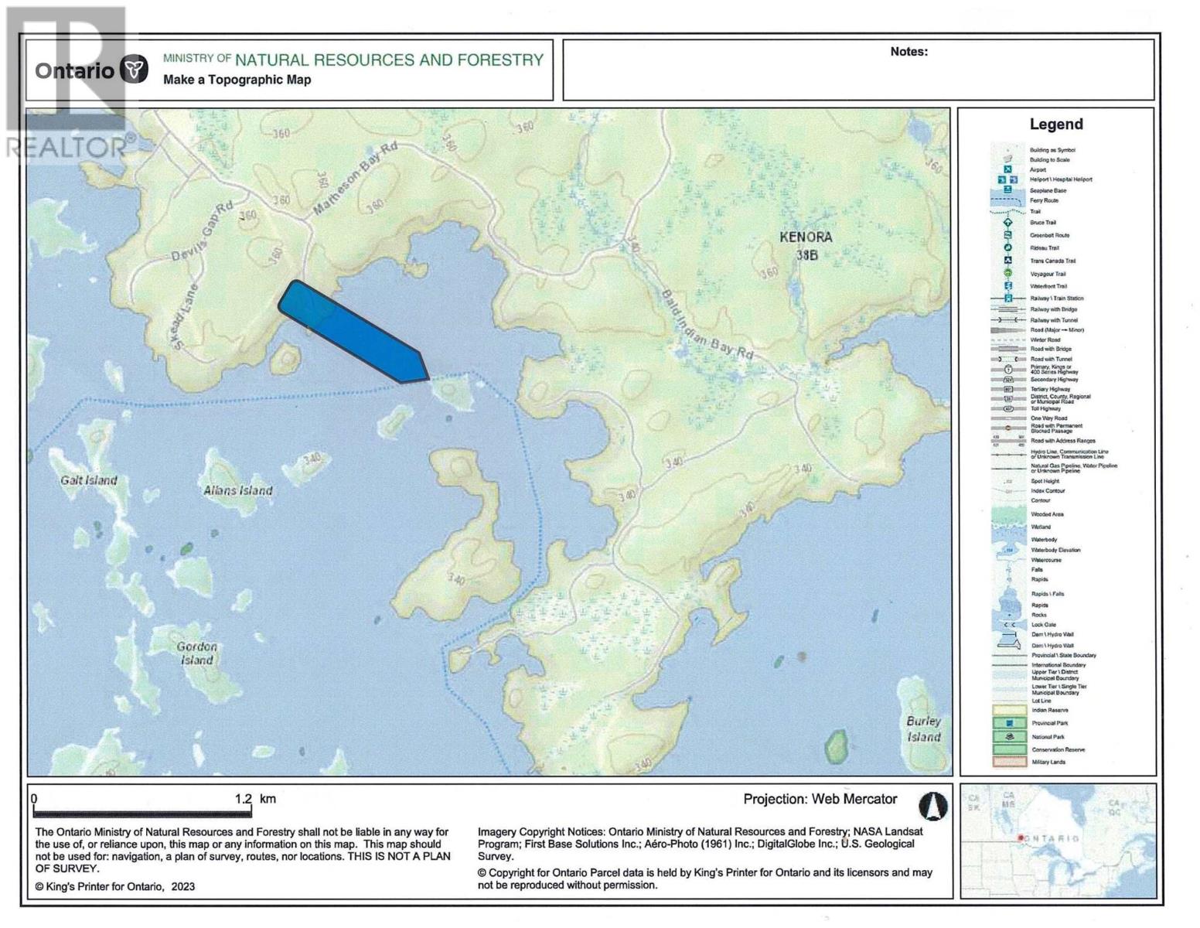The height and width of the screenshot is (928, 1200).
Task: Click the Toll Highway shield symbol
Action: 1008,408
